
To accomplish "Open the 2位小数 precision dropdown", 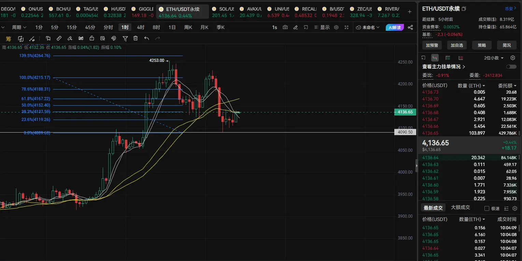I will tap(494, 58).
